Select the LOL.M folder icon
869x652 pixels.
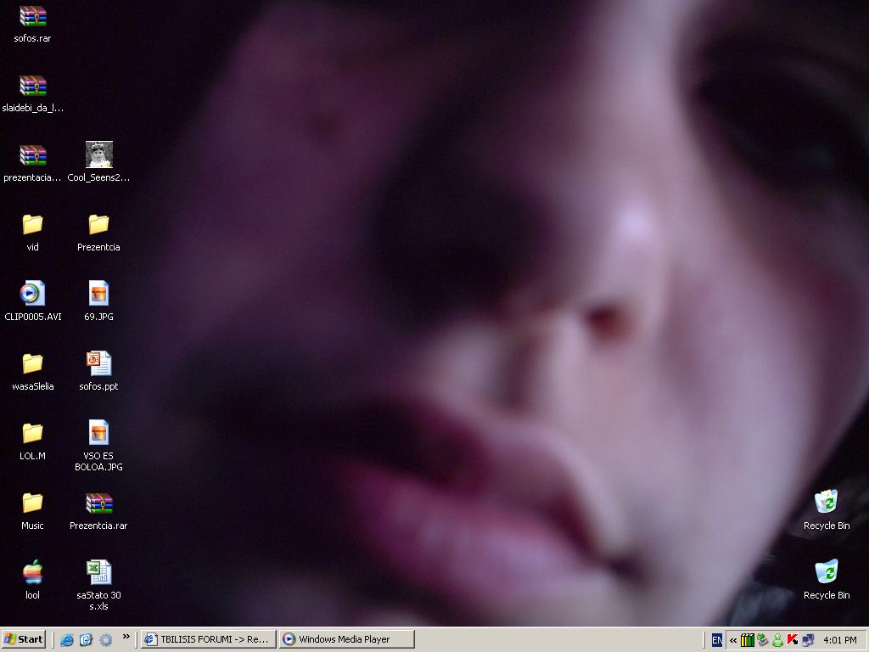point(33,434)
